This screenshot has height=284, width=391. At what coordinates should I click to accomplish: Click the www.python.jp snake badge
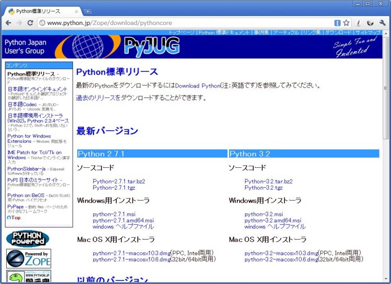[29, 276]
